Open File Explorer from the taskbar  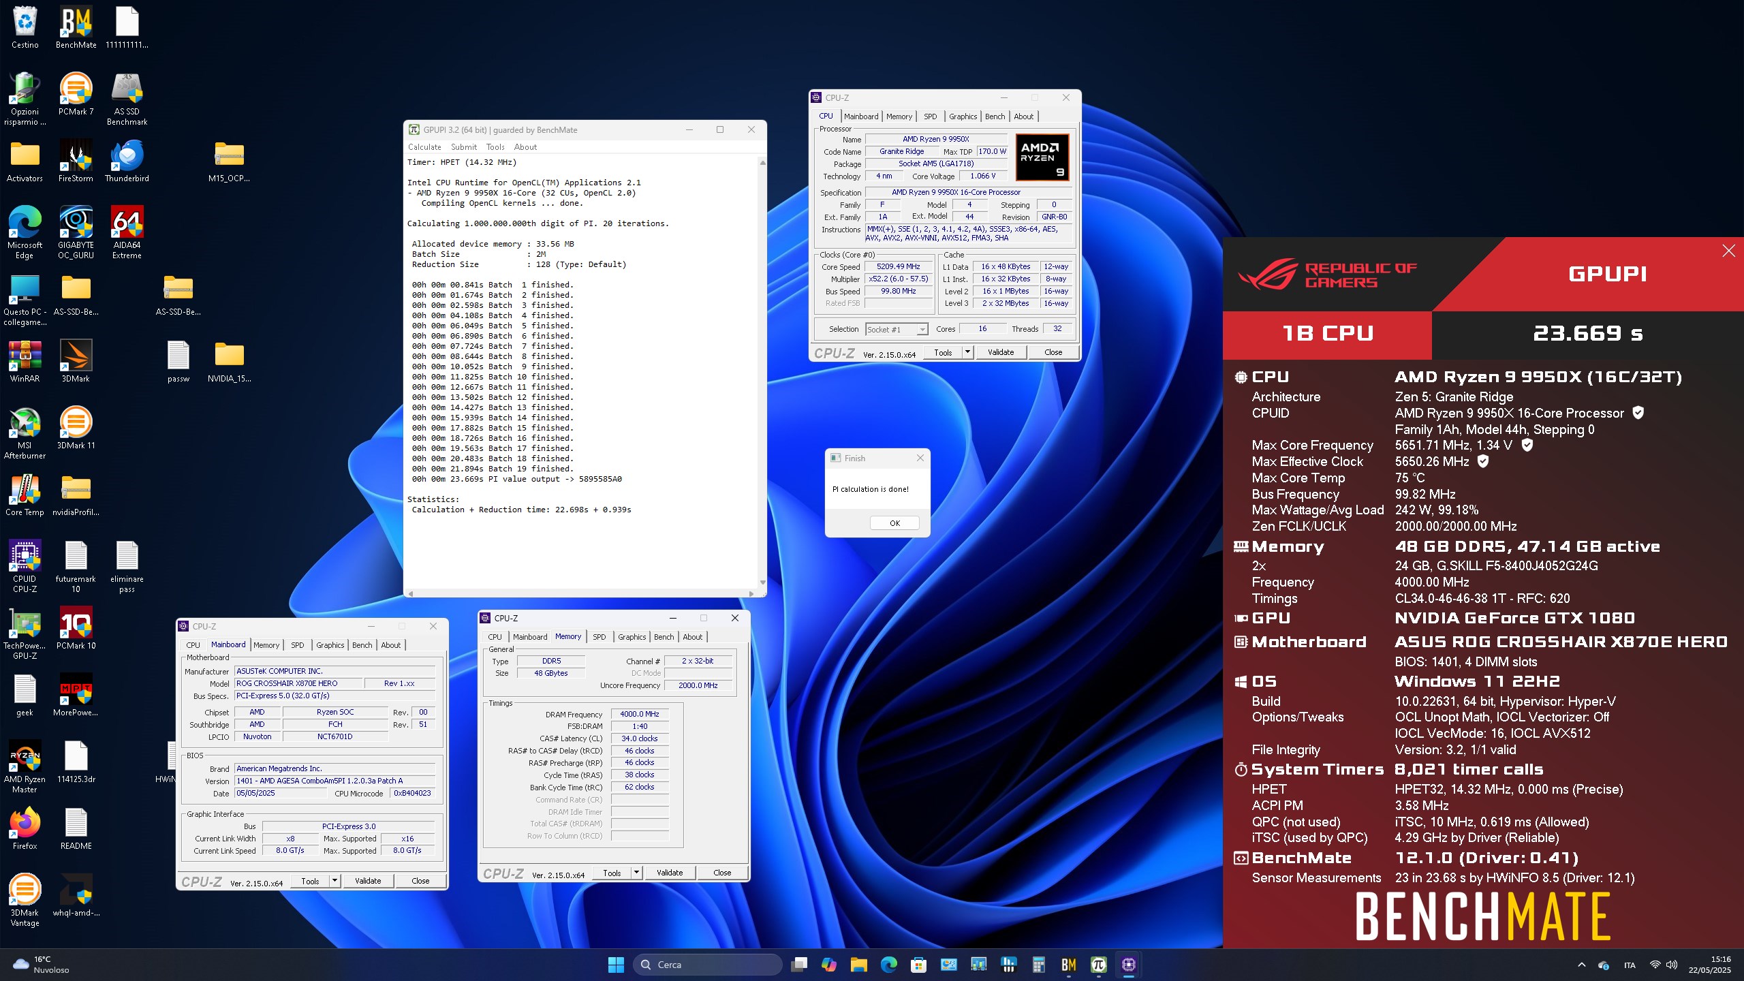pyautogui.click(x=858, y=964)
